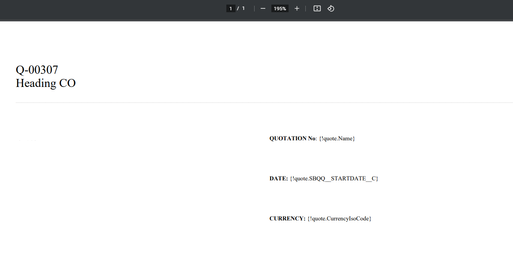The width and height of the screenshot is (513, 278).
Task: Click the fit-to-page icon
Action: (x=317, y=8)
